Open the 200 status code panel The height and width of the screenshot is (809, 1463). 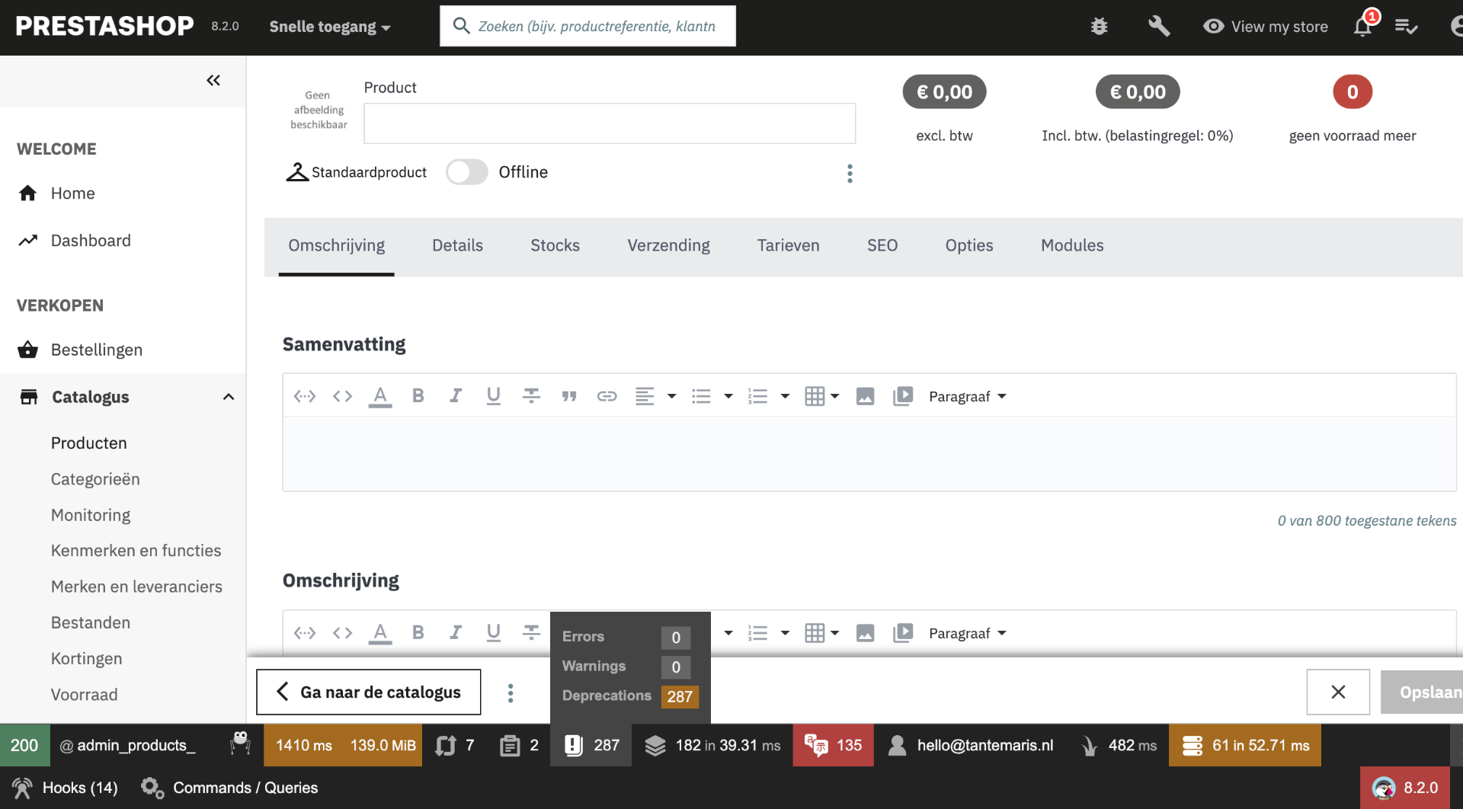24,745
